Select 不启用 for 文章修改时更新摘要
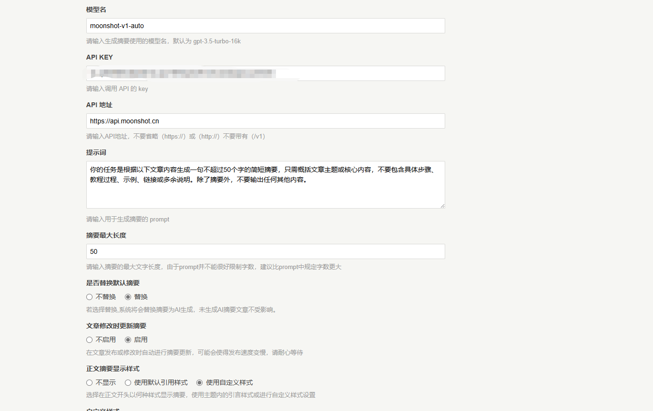The width and height of the screenshot is (653, 411). click(x=89, y=339)
